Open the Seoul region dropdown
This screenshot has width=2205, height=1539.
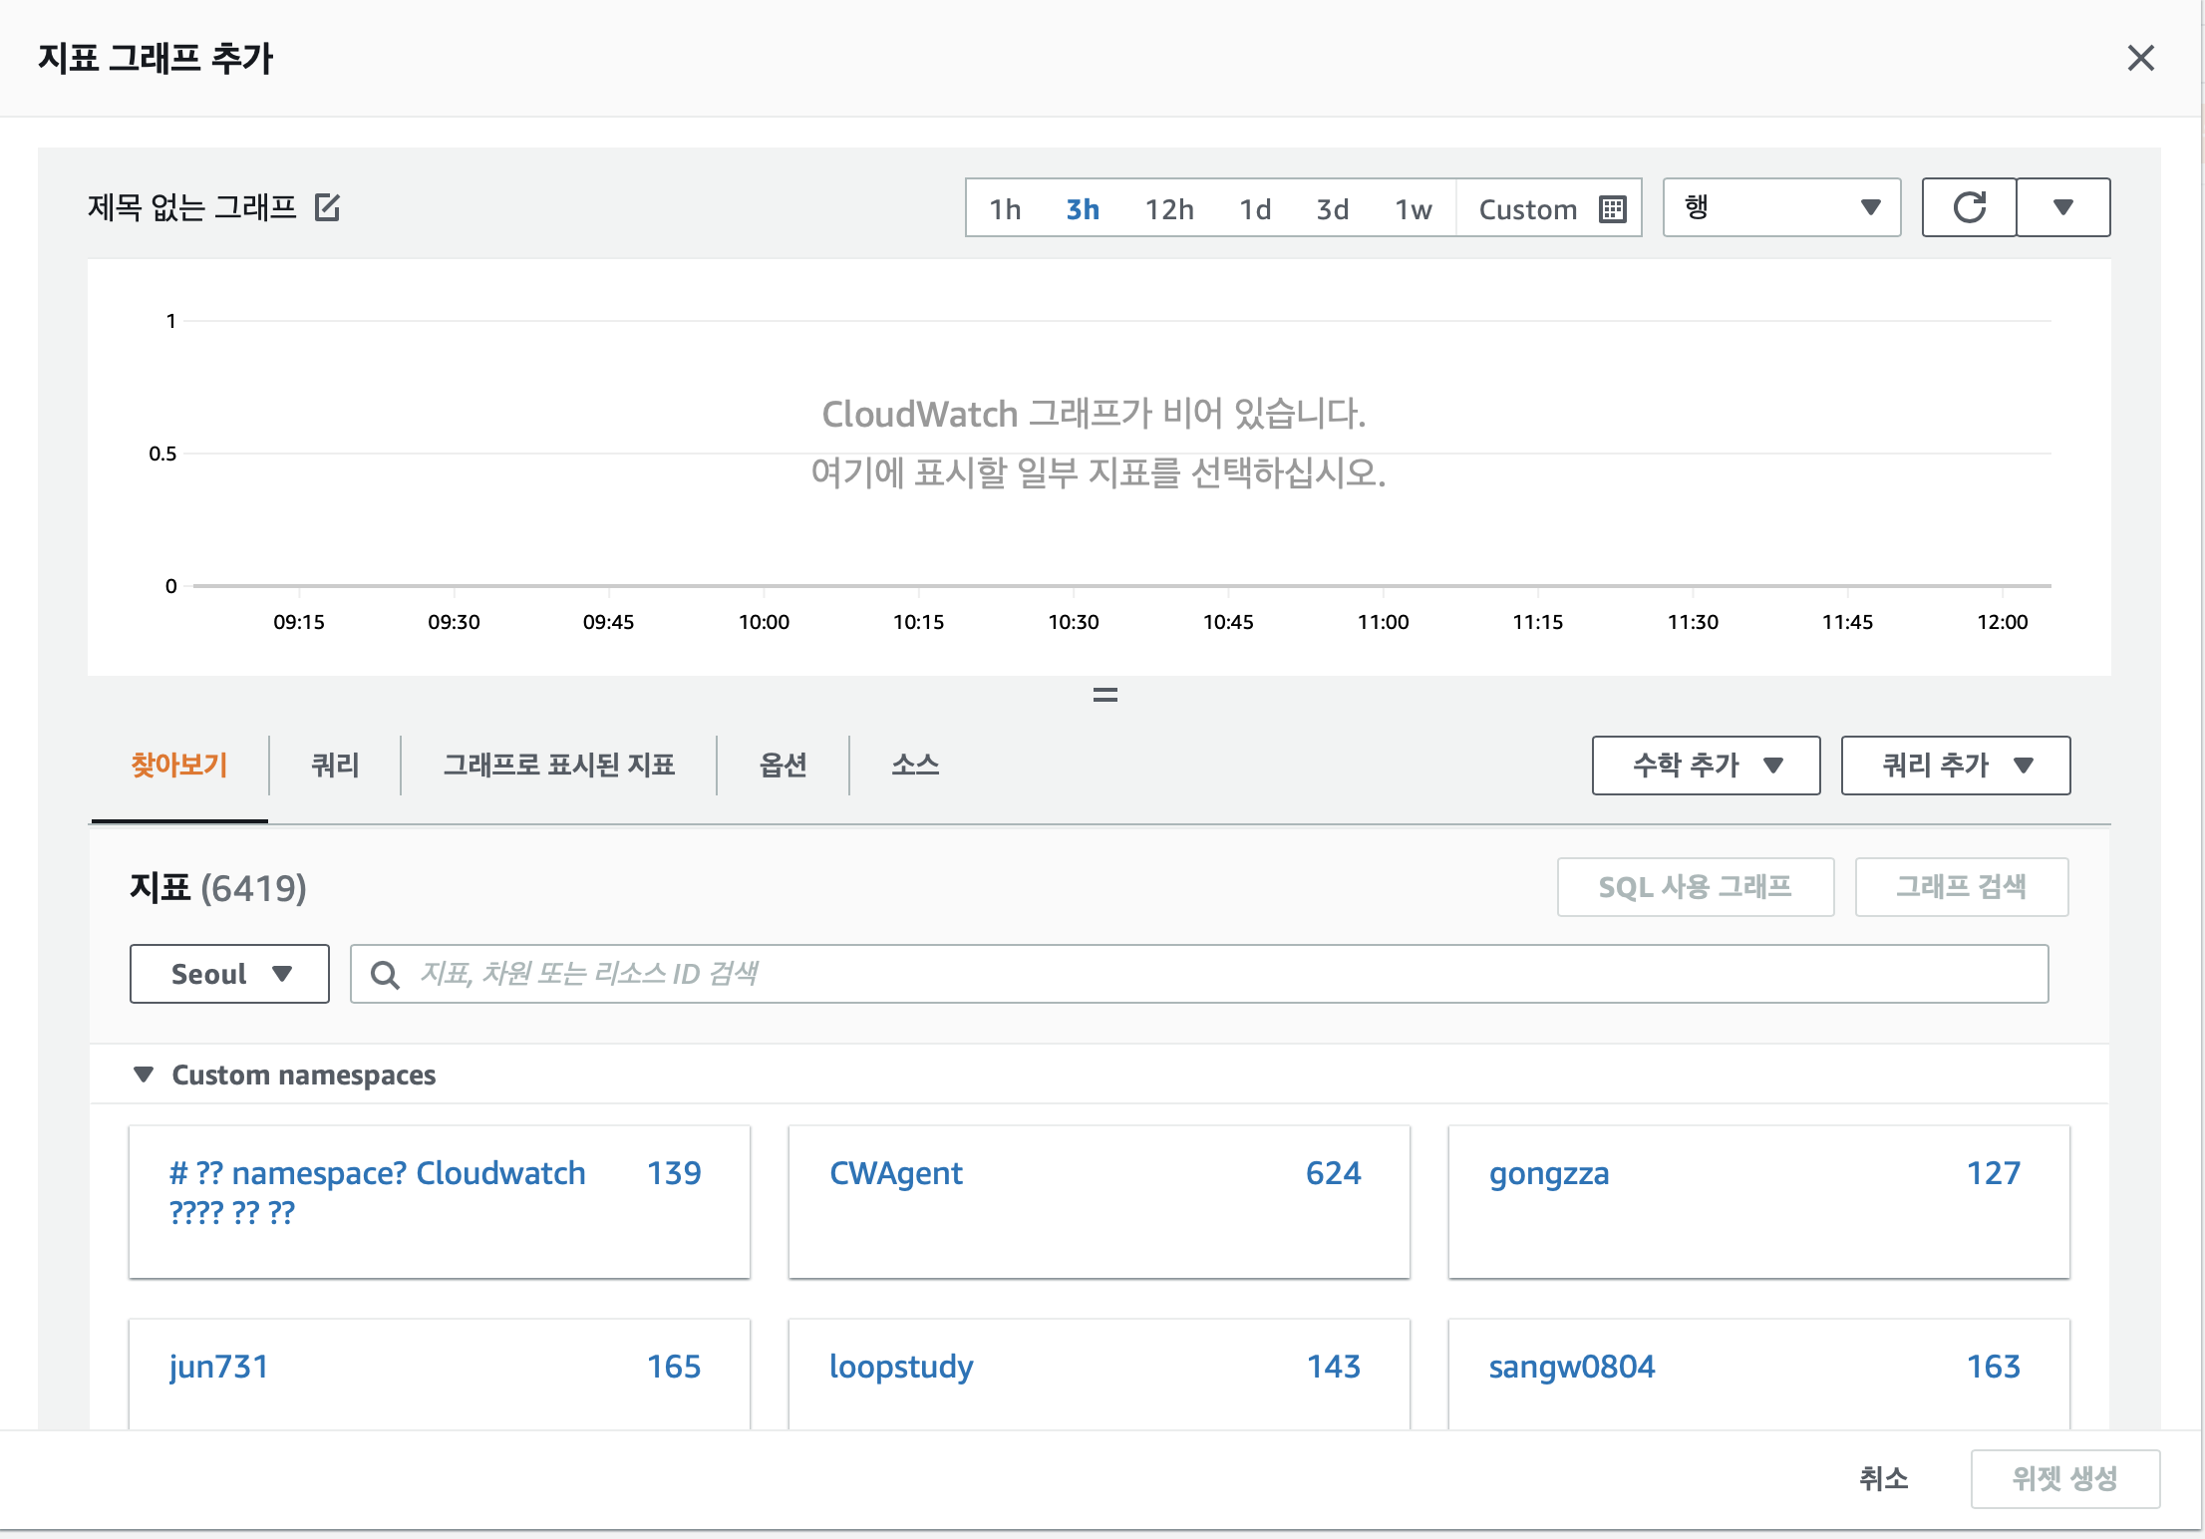point(229,974)
